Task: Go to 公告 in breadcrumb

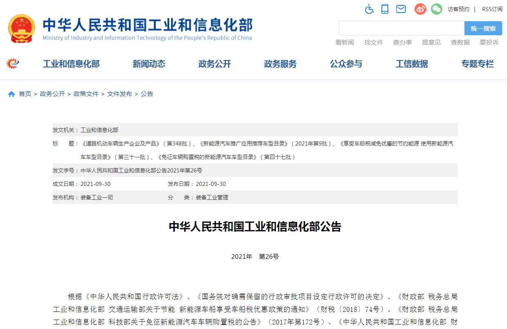Action: point(147,94)
